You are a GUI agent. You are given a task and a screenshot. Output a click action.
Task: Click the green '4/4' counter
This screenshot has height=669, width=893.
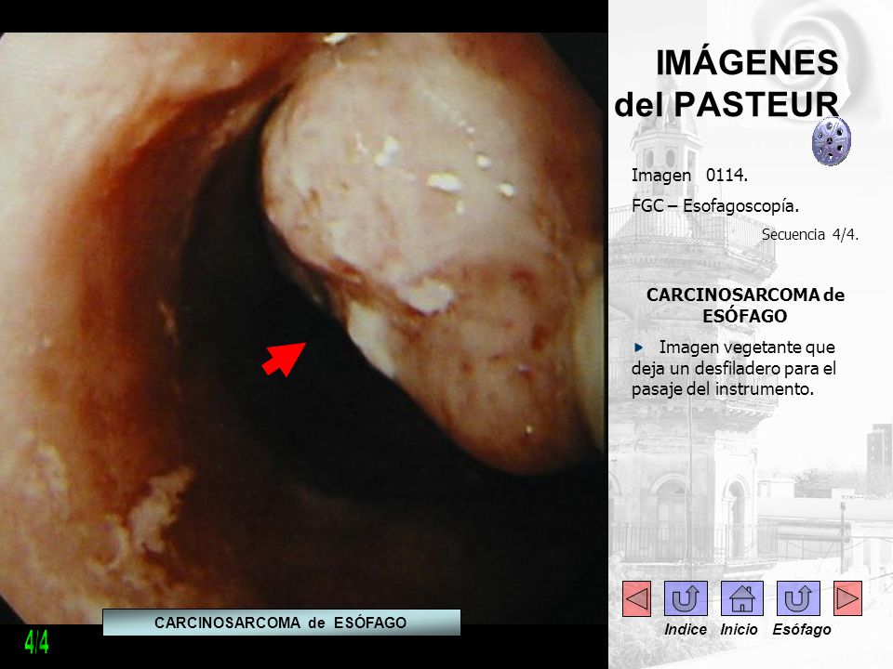point(36,642)
